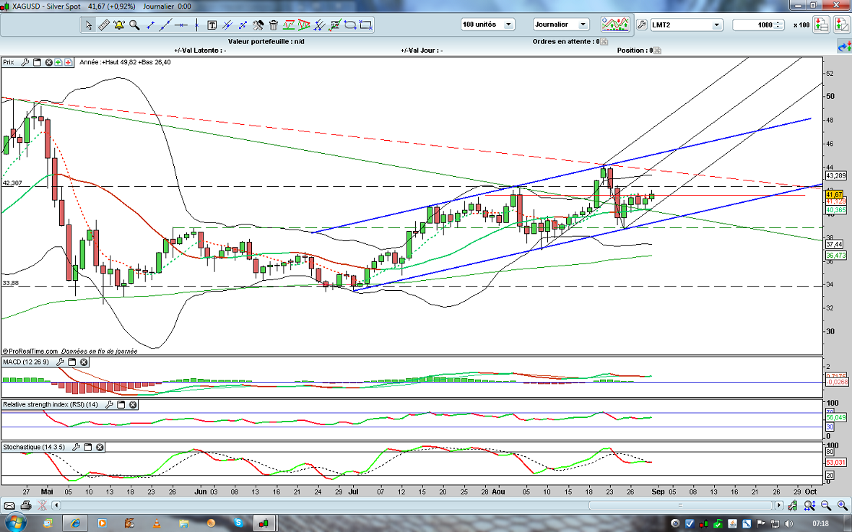Viewport: 852px width, 532px height.
Task: Close the MACD indicator panel
Action: coord(84,362)
